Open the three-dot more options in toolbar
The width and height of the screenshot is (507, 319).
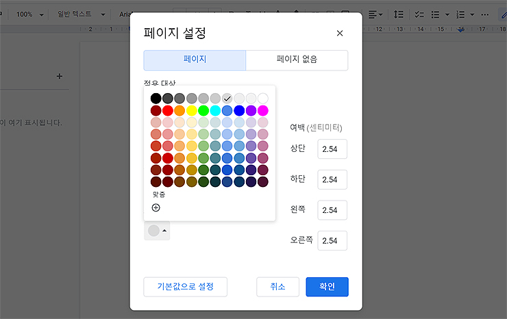pyautogui.click(x=484, y=14)
